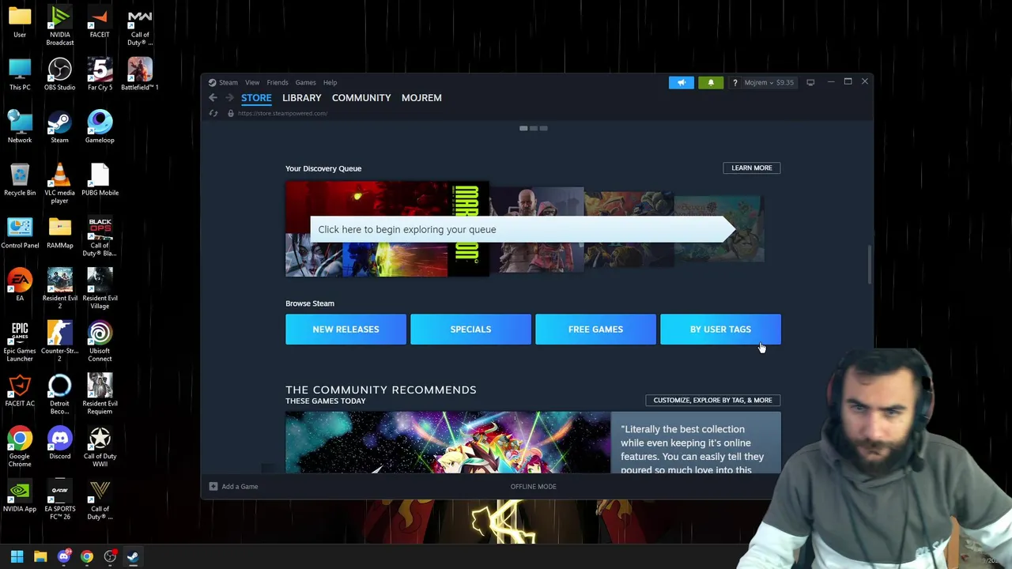Select the FACEIT AC desktop icon
Image resolution: width=1012 pixels, height=569 pixels.
tap(20, 390)
